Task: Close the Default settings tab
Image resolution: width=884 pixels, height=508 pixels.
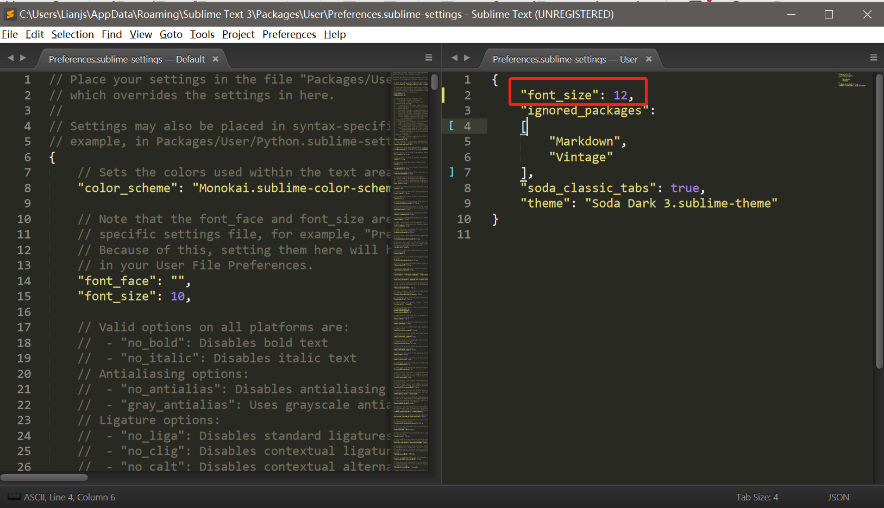Action: (x=216, y=59)
